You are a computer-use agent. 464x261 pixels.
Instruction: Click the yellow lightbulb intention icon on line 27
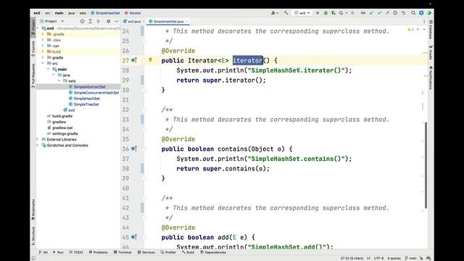[x=150, y=59]
